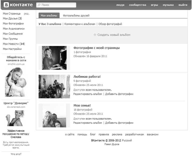Click Эффективное похудение по методу Смелова text
This screenshot has height=156, width=192.
(x=16, y=134)
